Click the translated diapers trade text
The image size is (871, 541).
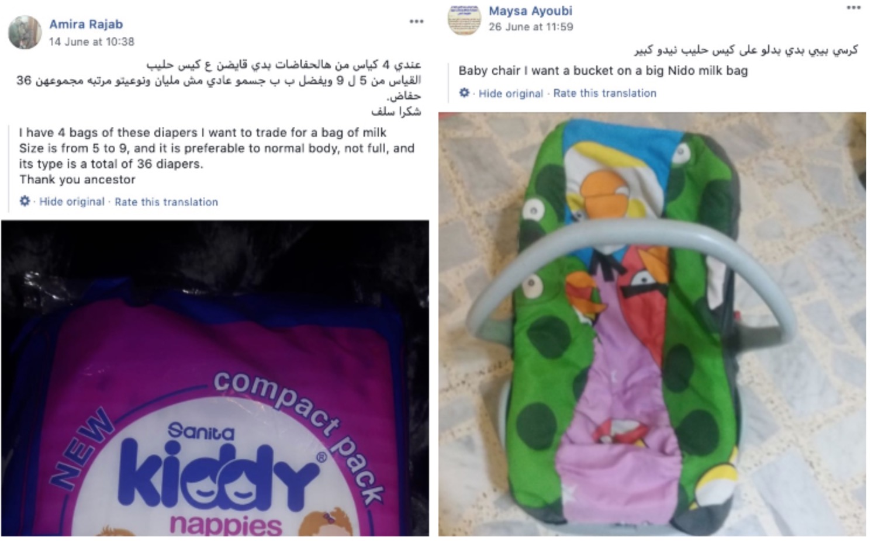point(216,156)
